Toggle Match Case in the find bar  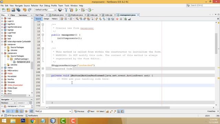click(108, 111)
